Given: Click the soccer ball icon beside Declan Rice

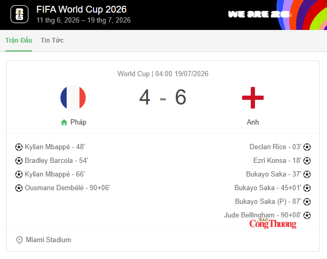Looking at the screenshot, I should coord(307,147).
